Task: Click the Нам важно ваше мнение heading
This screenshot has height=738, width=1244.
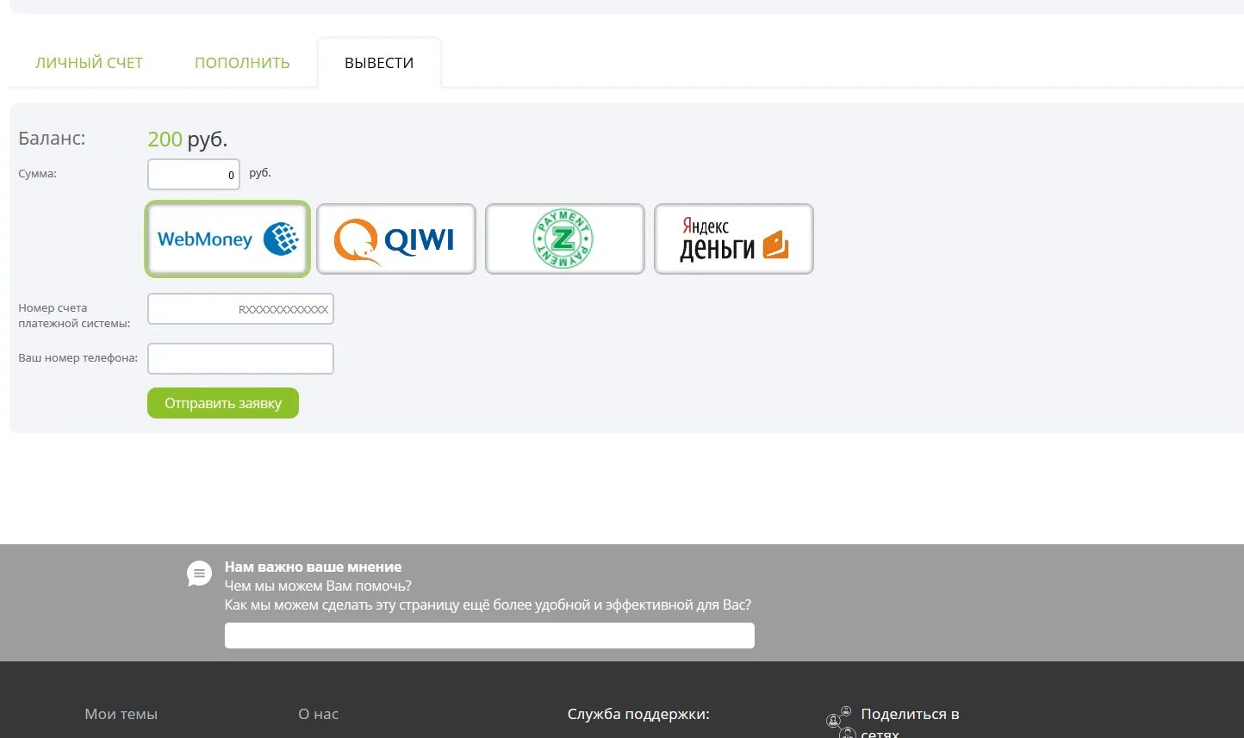Action: coord(313,567)
